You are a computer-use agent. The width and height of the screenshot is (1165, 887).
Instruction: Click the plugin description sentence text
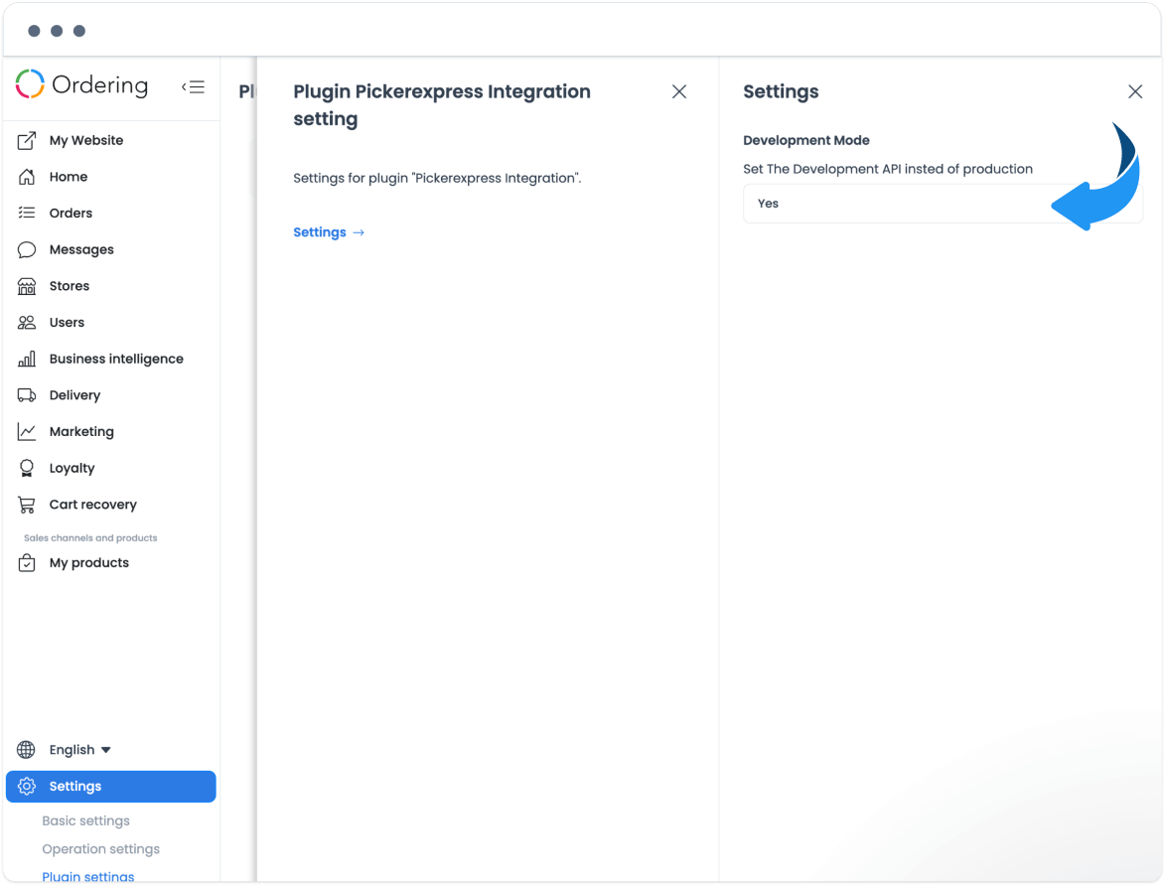437,178
